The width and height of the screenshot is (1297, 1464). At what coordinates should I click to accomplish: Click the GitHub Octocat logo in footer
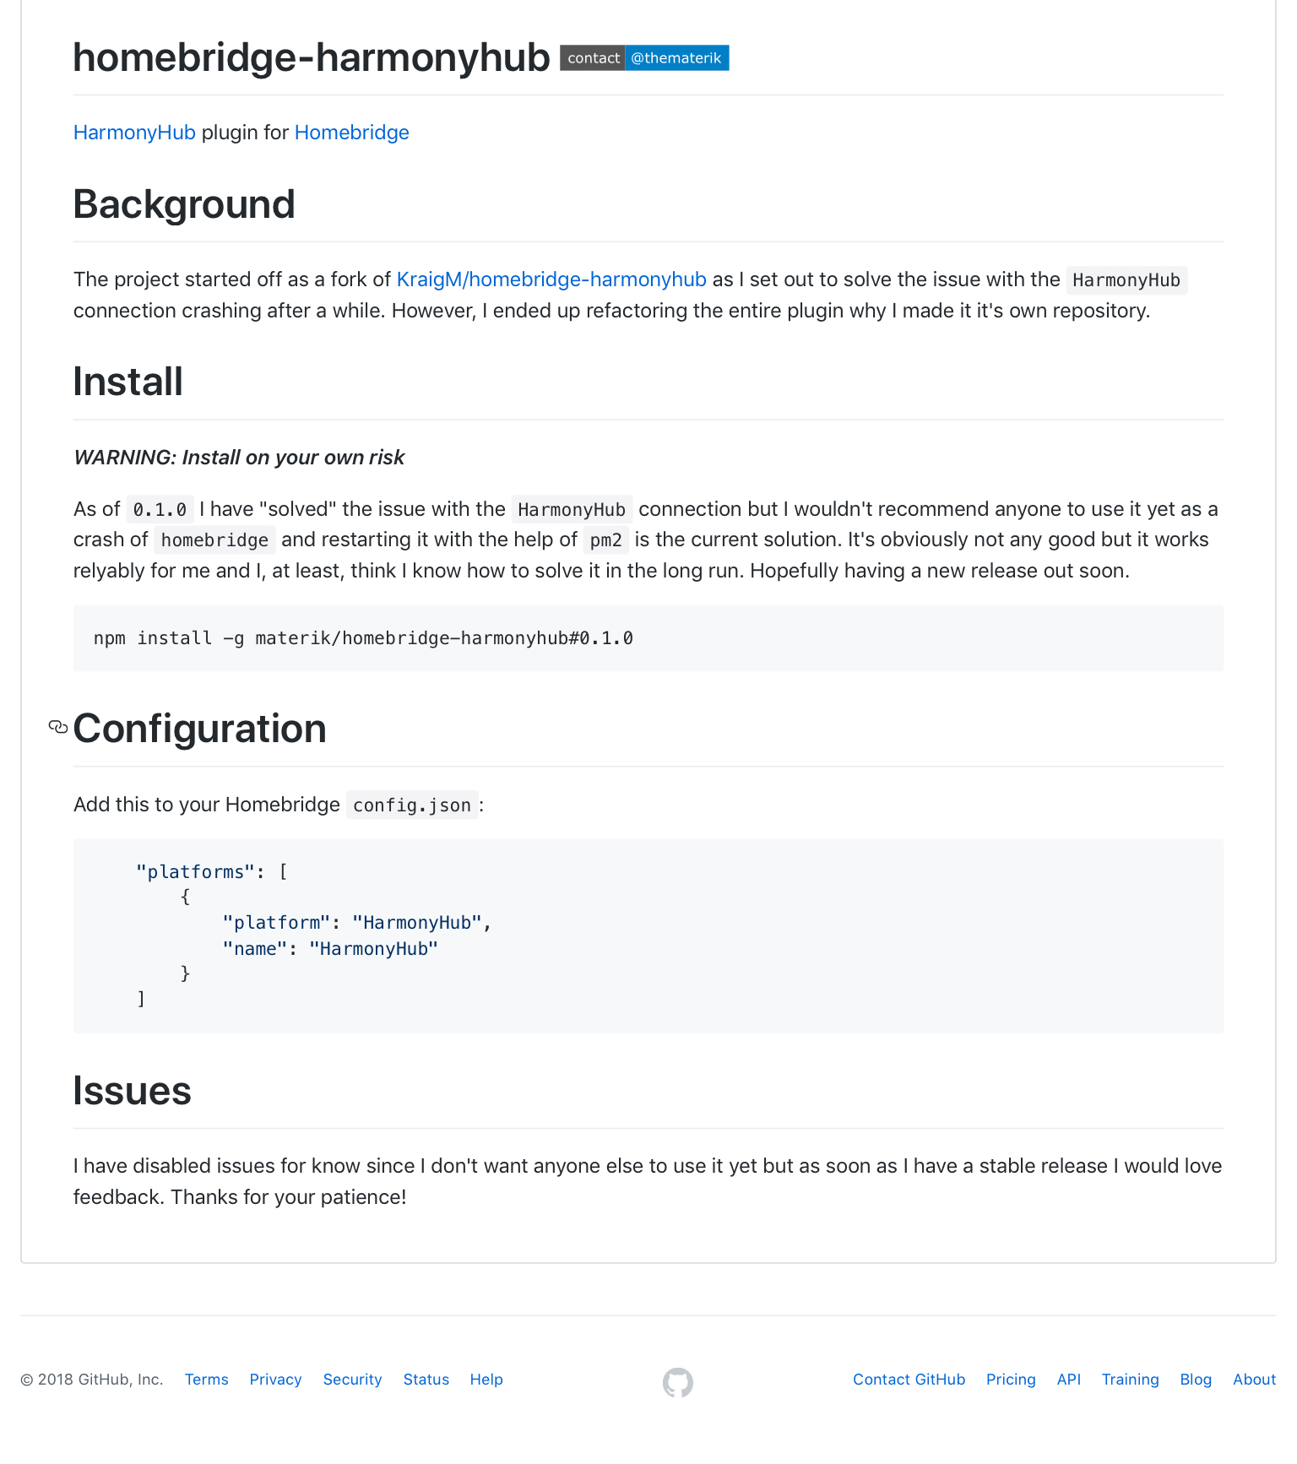coord(677,1382)
